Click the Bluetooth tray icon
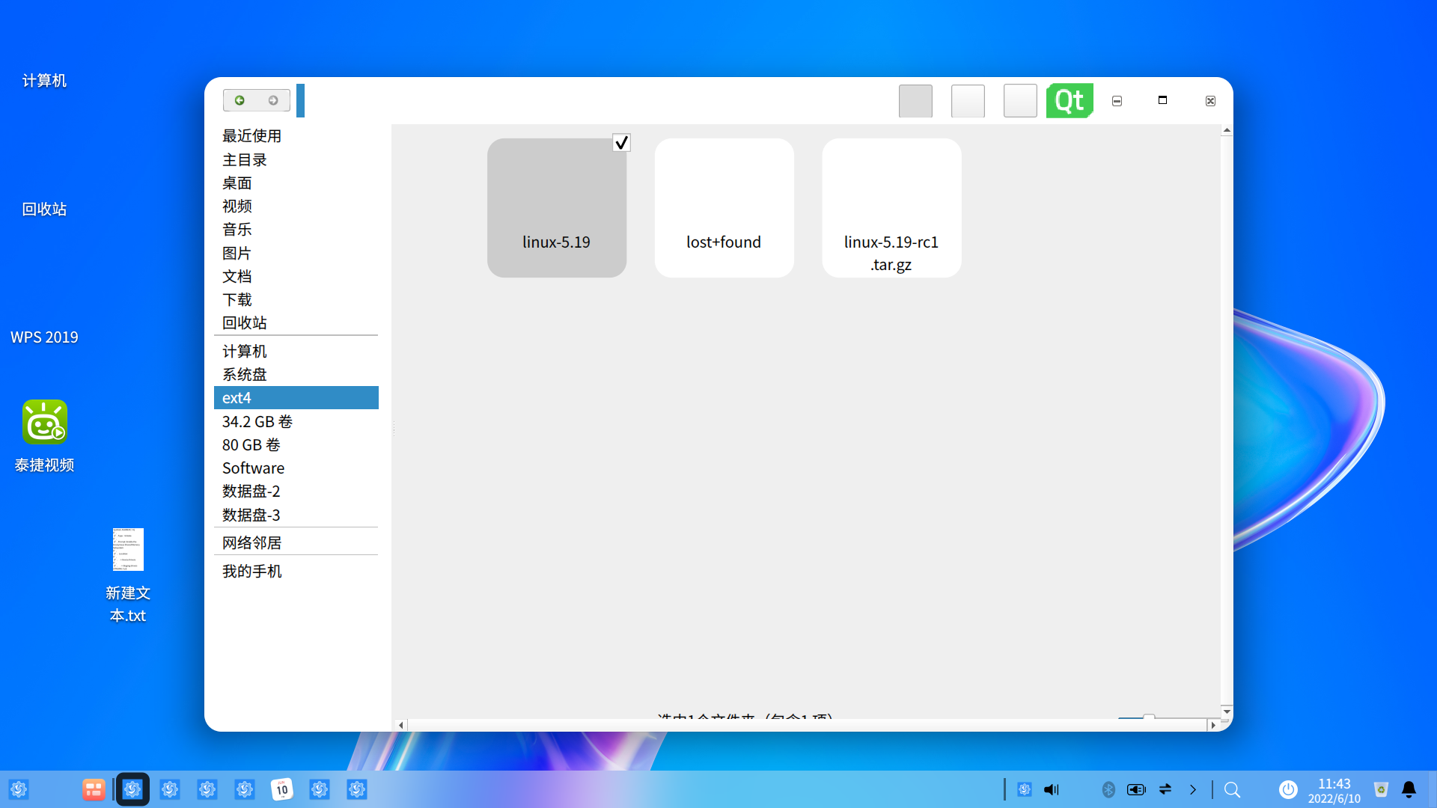Viewport: 1437px width, 808px height. coord(1108,789)
